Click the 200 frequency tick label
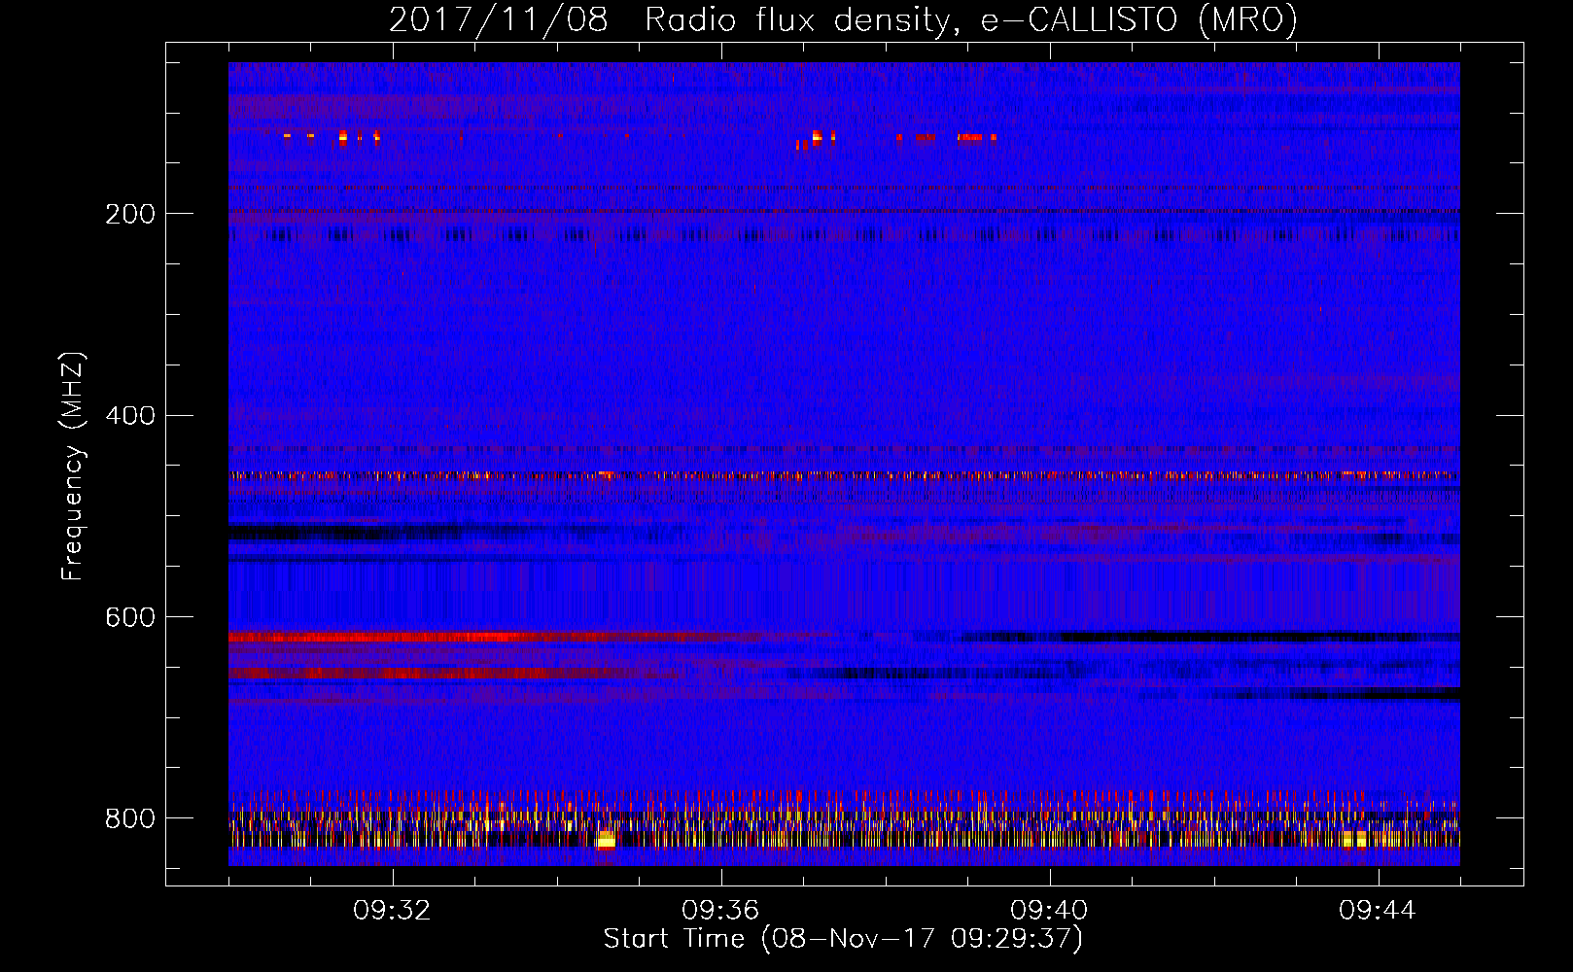This screenshot has width=1573, height=972. tap(130, 214)
